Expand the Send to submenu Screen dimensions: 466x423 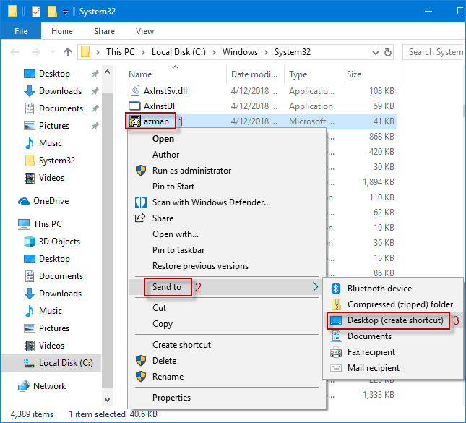226,287
